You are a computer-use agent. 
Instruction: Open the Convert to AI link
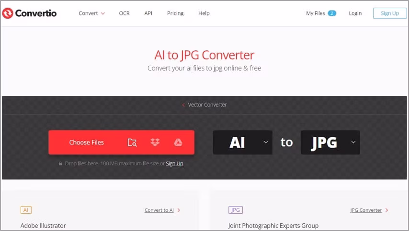point(159,210)
